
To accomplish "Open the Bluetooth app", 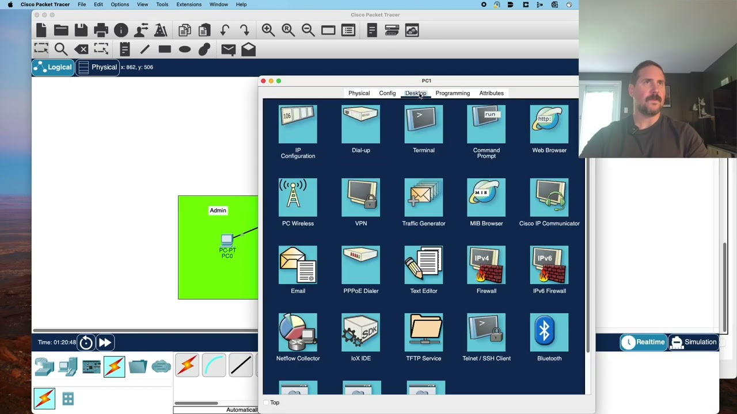I will coord(549,332).
